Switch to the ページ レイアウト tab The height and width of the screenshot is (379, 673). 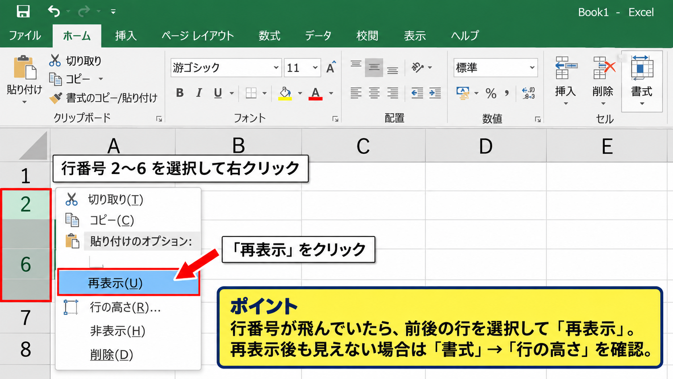point(198,35)
